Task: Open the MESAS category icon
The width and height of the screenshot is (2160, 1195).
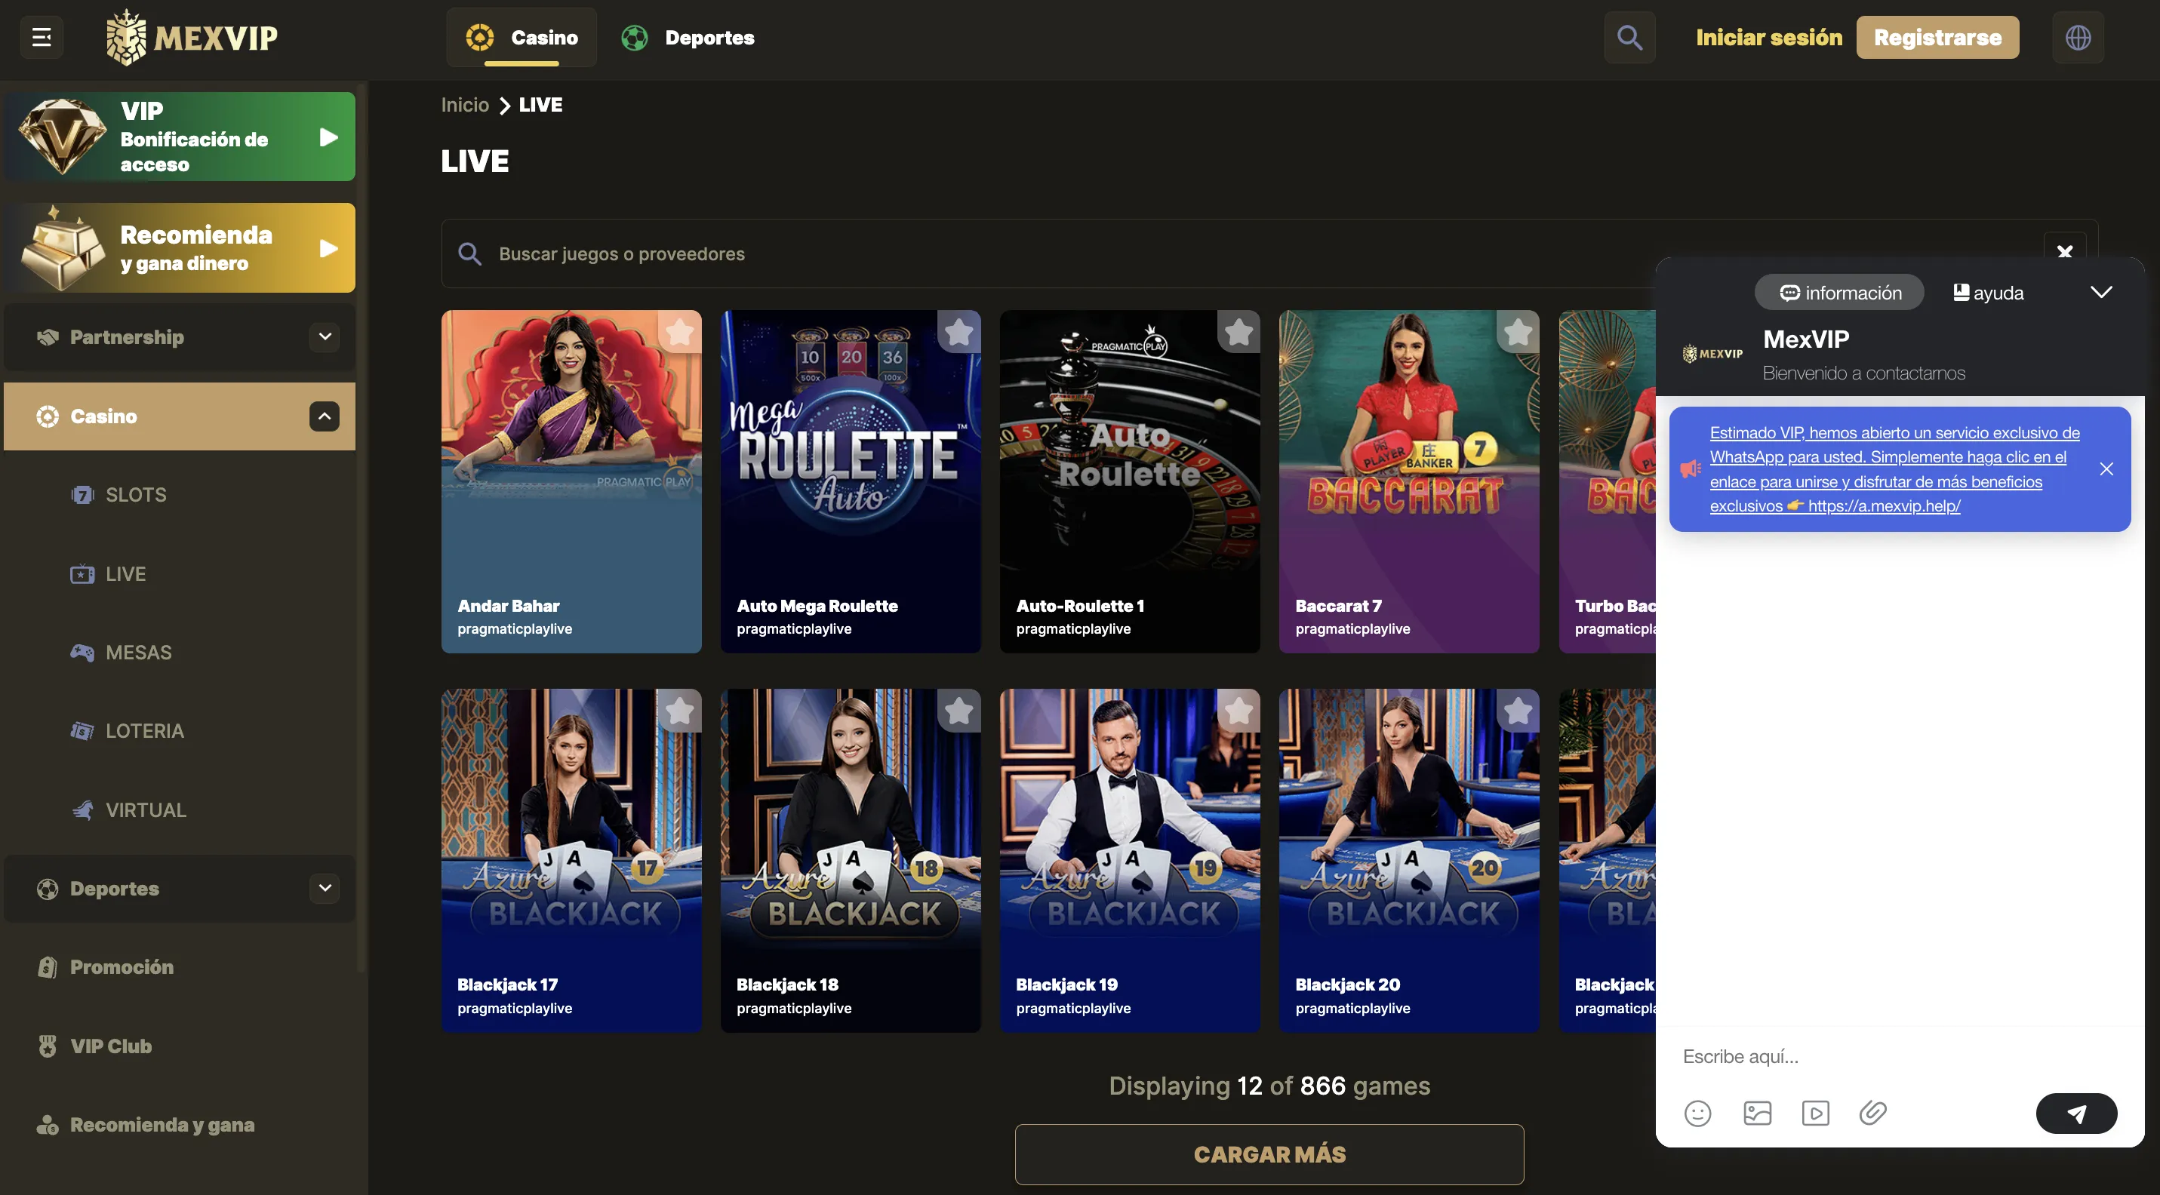Action: click(x=83, y=652)
